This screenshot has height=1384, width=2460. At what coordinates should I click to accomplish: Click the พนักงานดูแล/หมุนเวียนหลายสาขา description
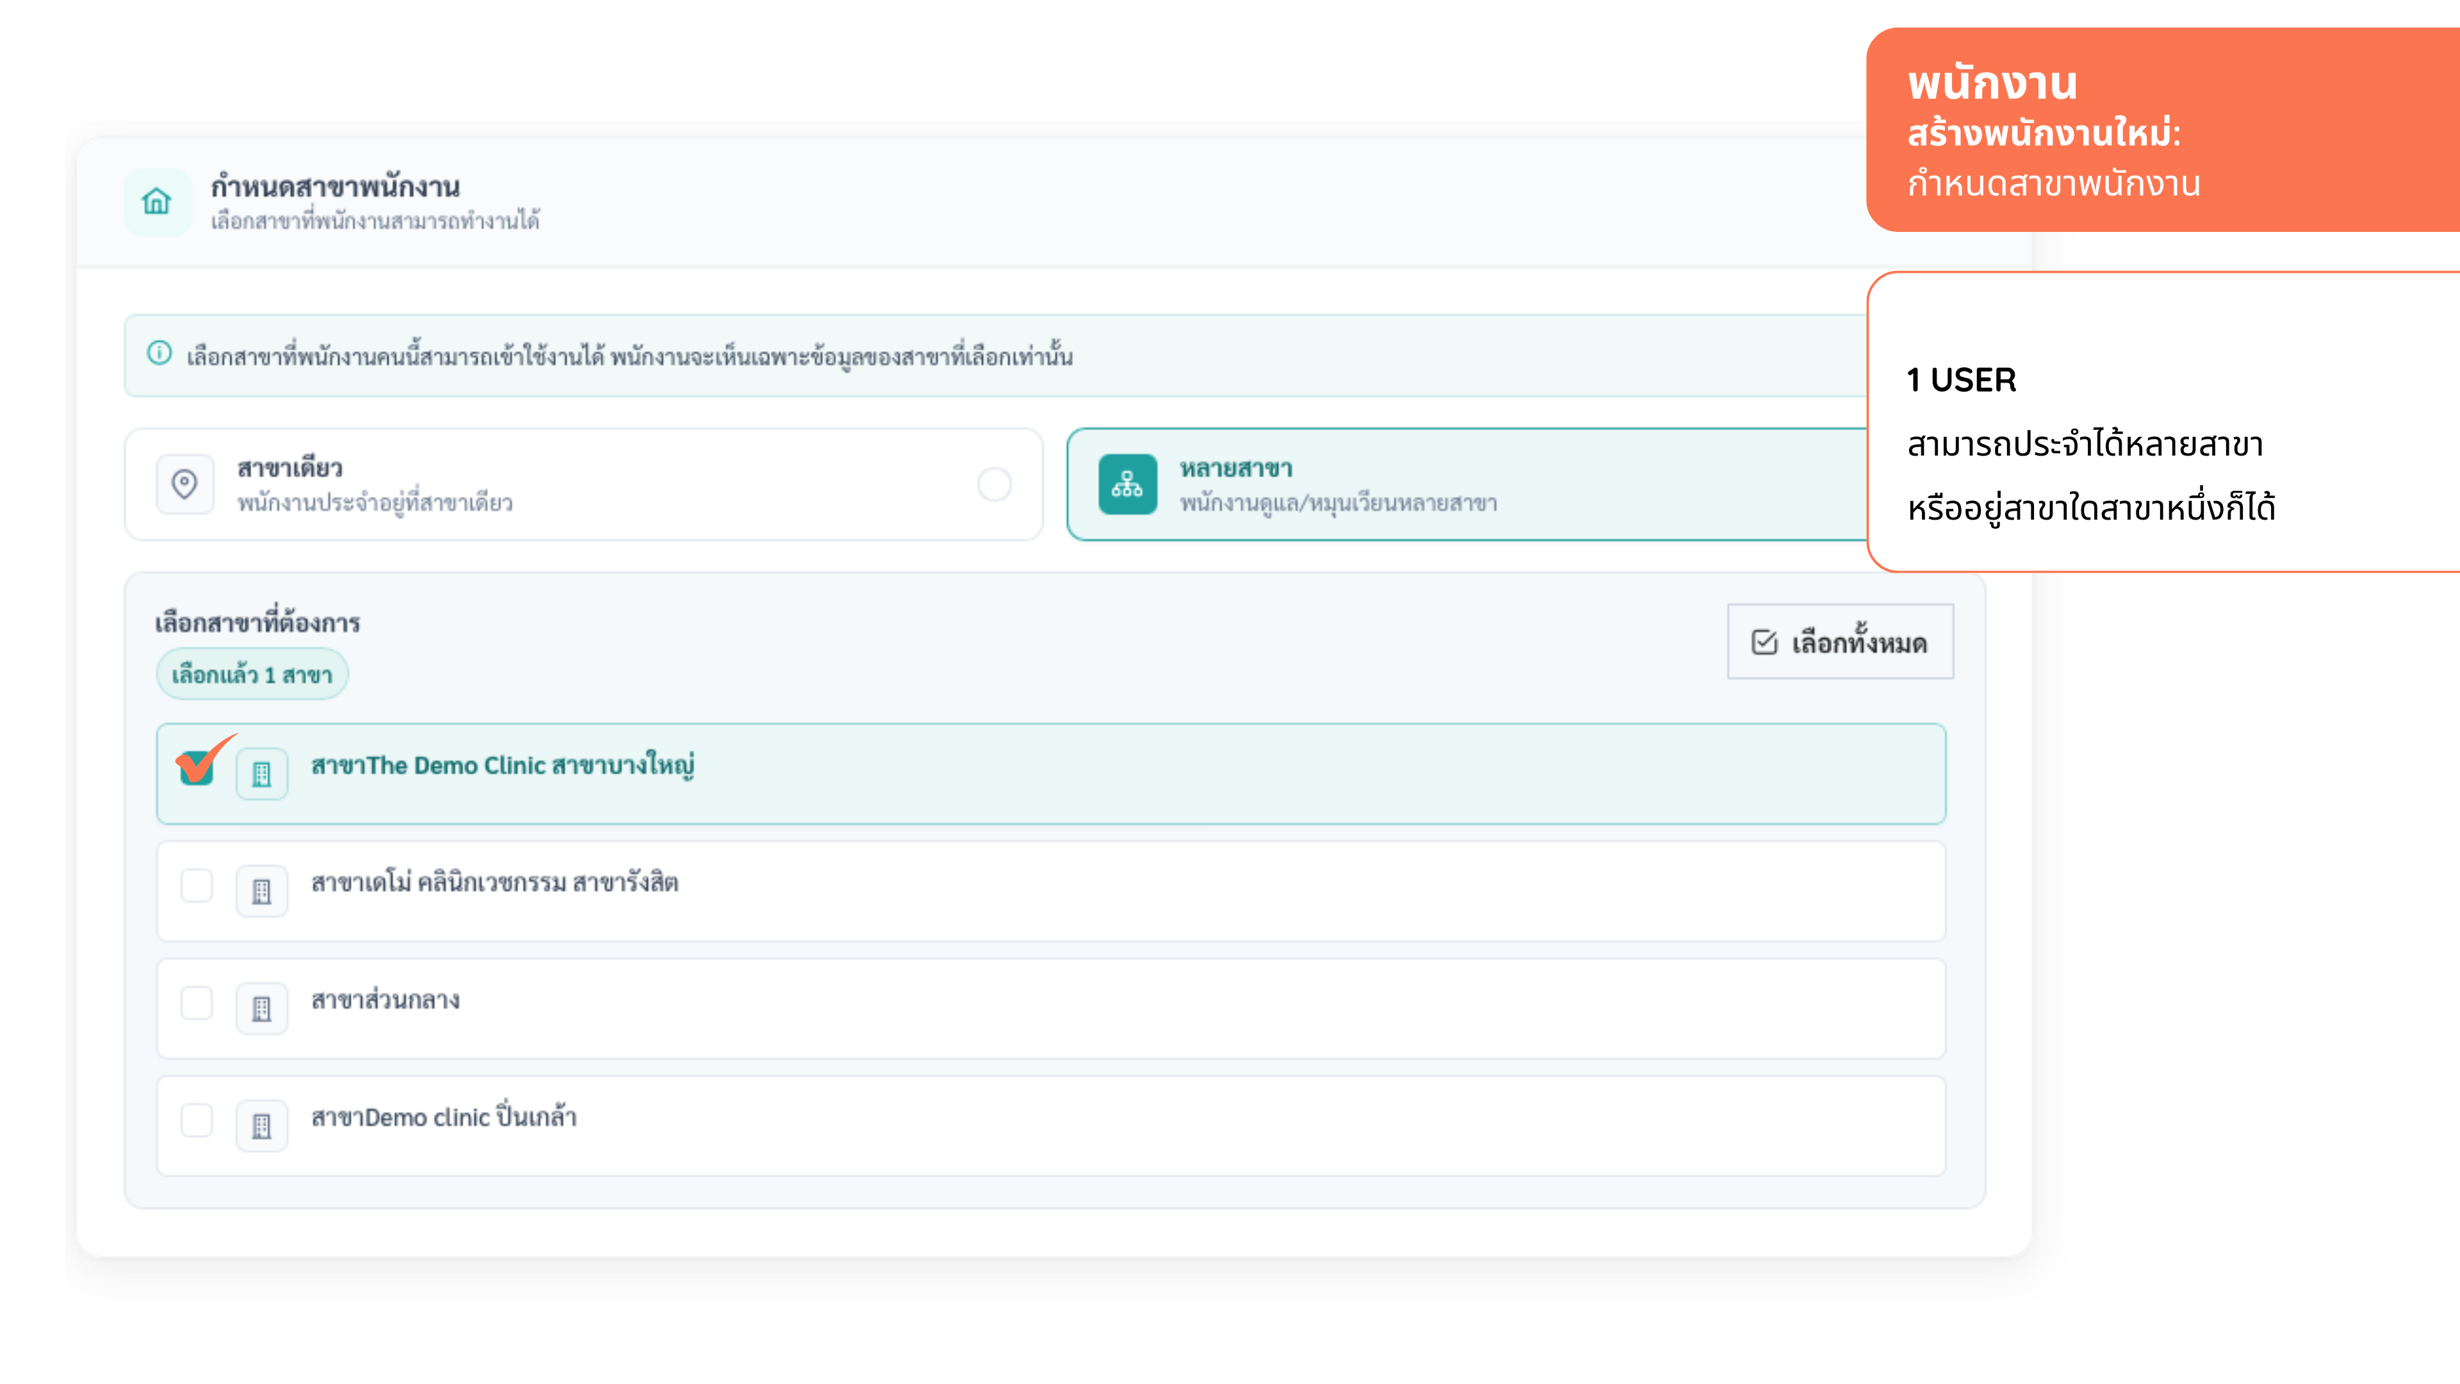tap(1338, 504)
